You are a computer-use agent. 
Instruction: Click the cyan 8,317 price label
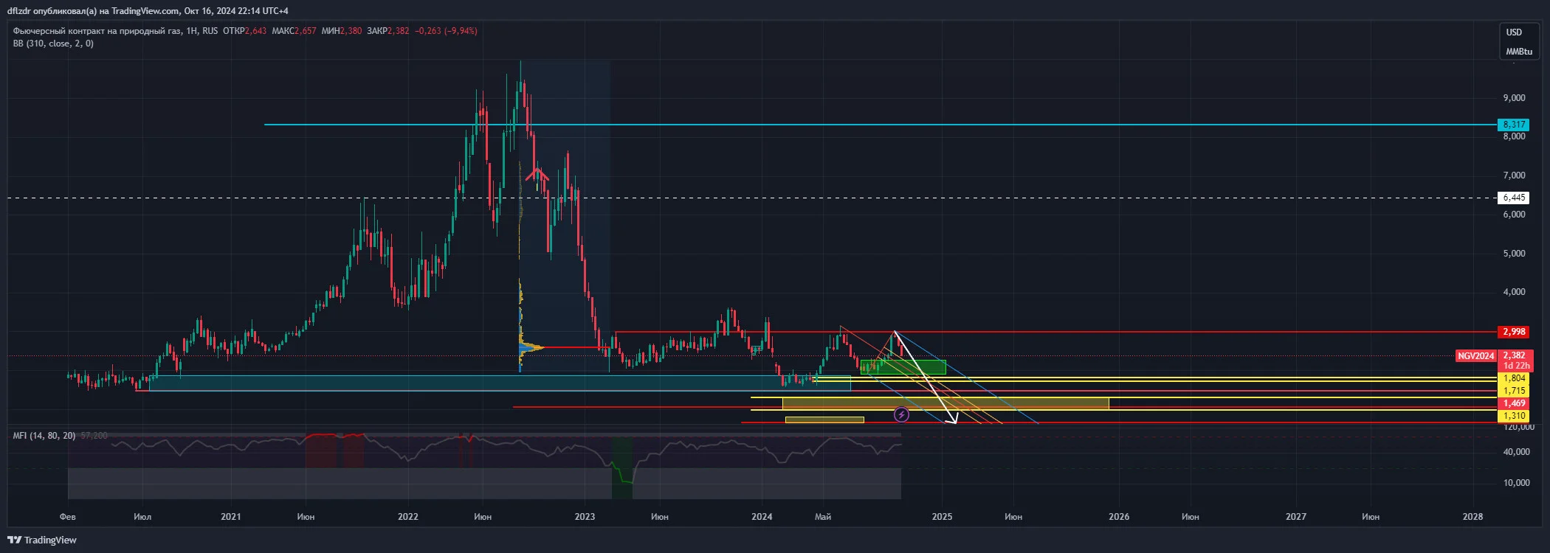pyautogui.click(x=1513, y=125)
